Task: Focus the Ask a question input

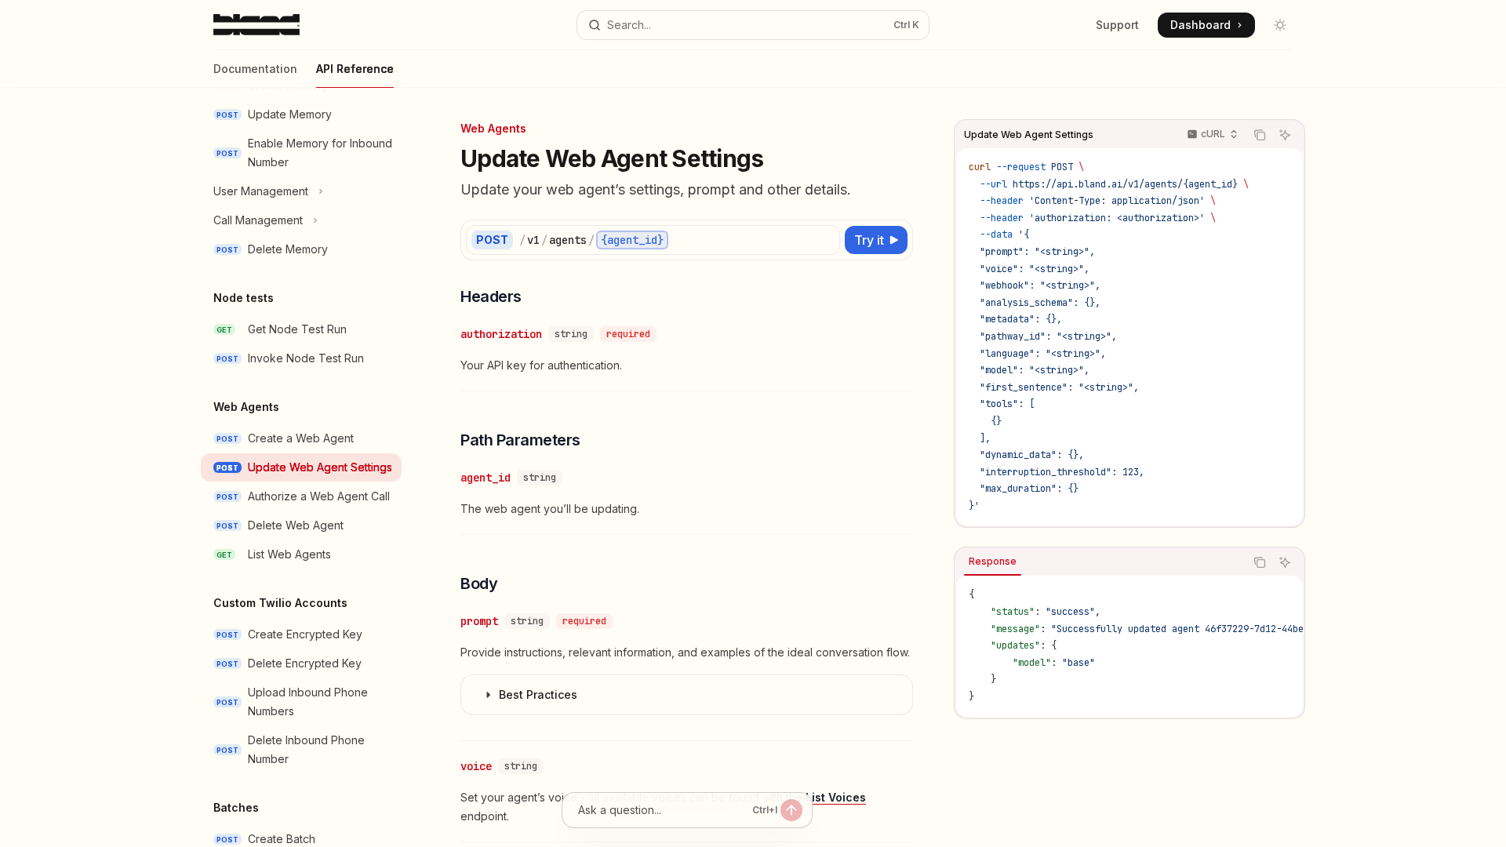Action: tap(659, 810)
